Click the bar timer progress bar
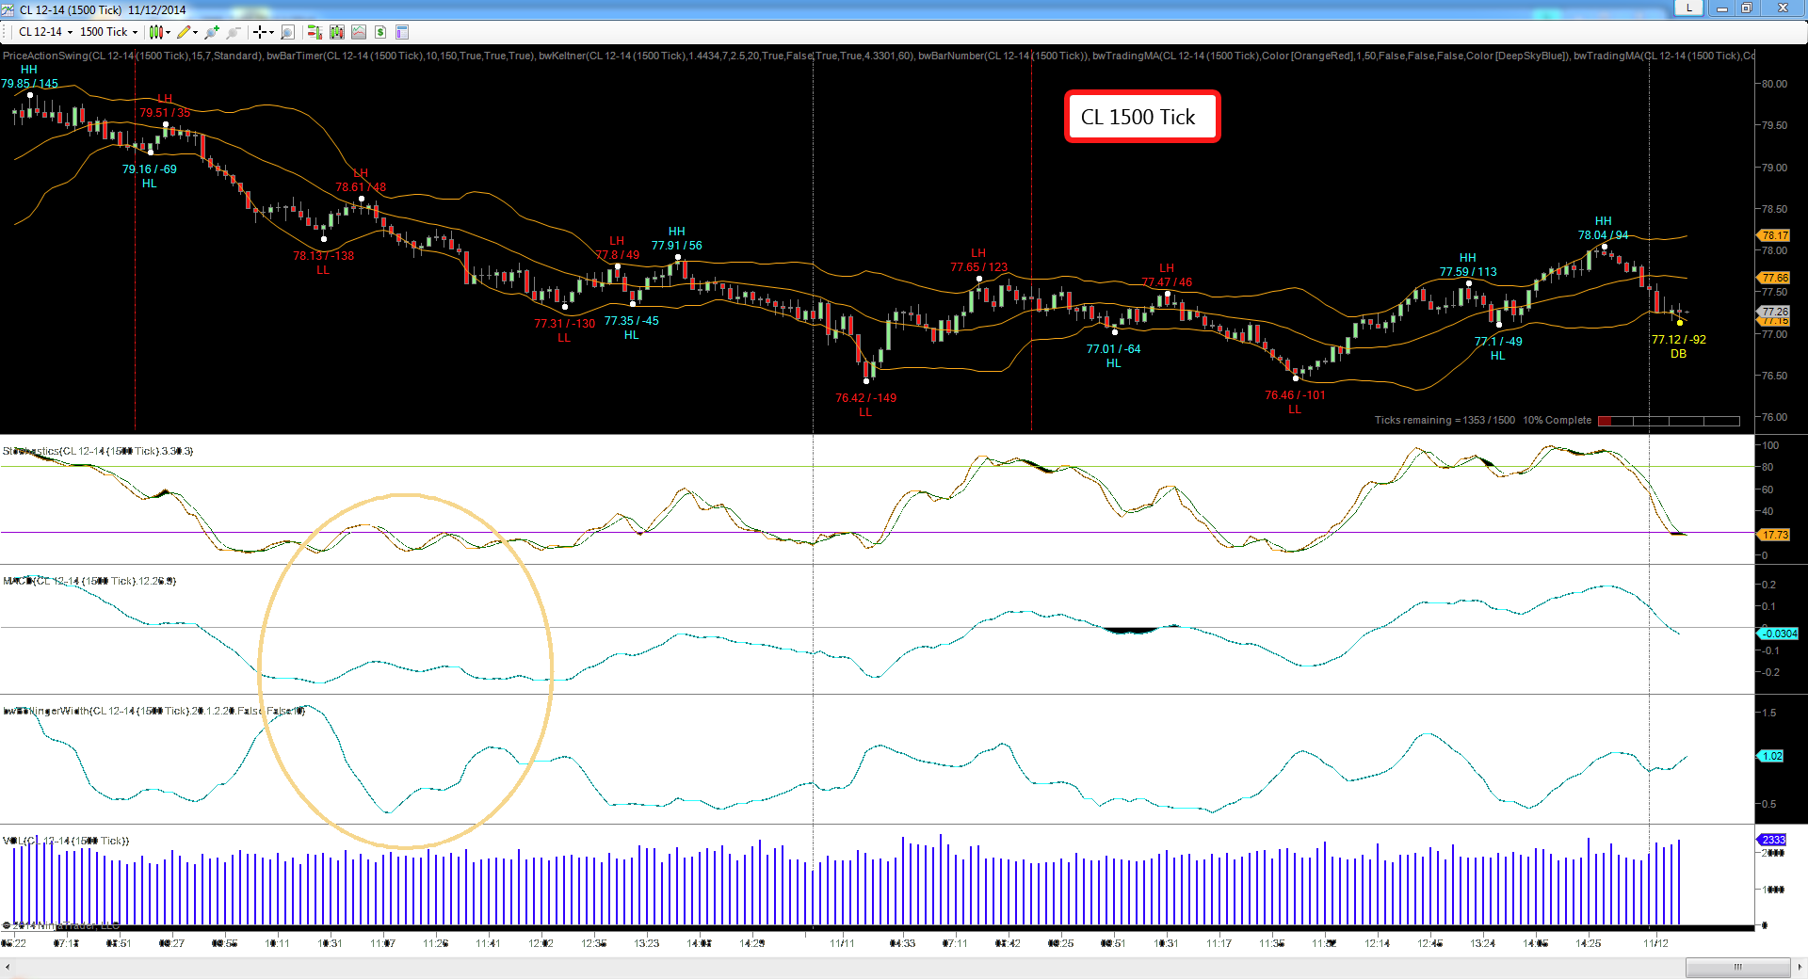This screenshot has height=979, width=1808. pyautogui.click(x=1669, y=421)
